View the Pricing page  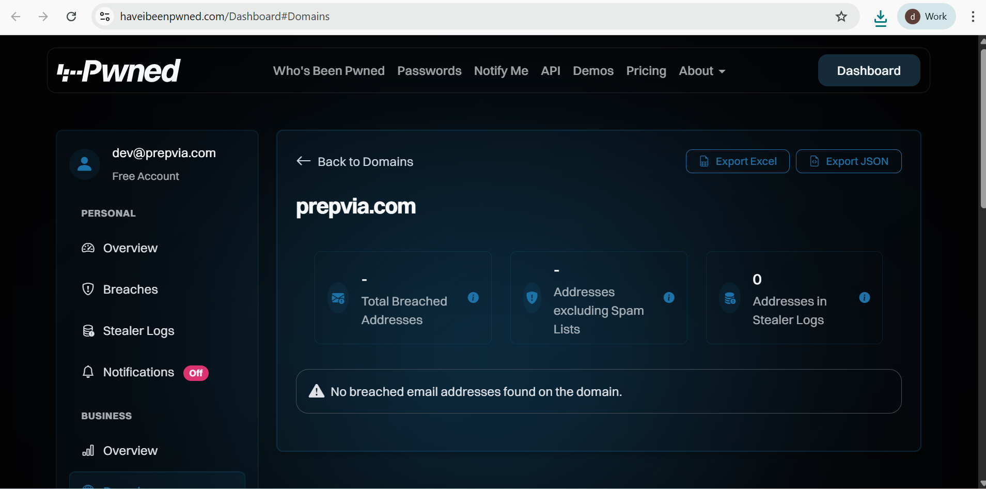[x=646, y=71]
